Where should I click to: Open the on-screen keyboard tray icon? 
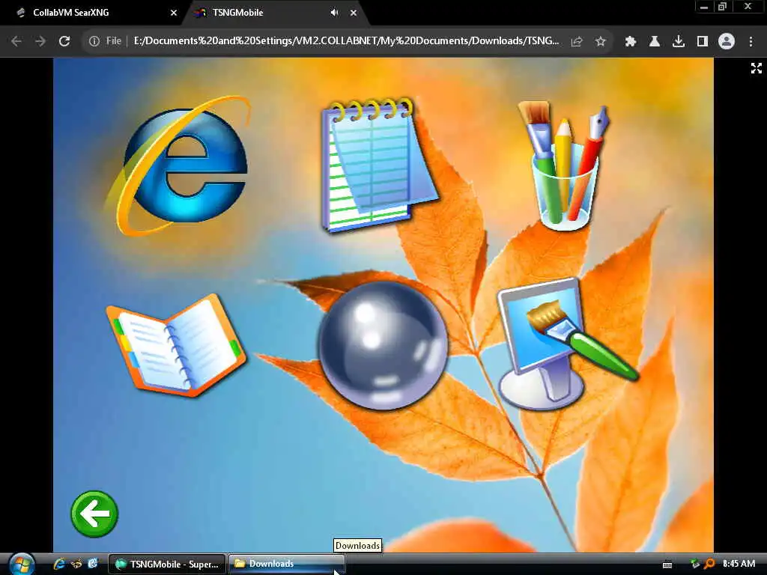pos(667,565)
